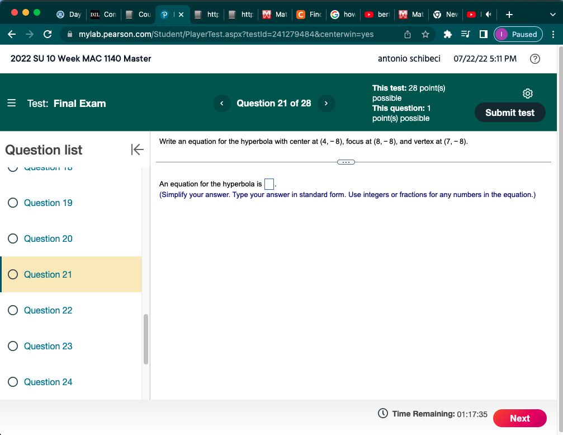Select the Question 23 radio button
This screenshot has width=563, height=435.
(13, 346)
